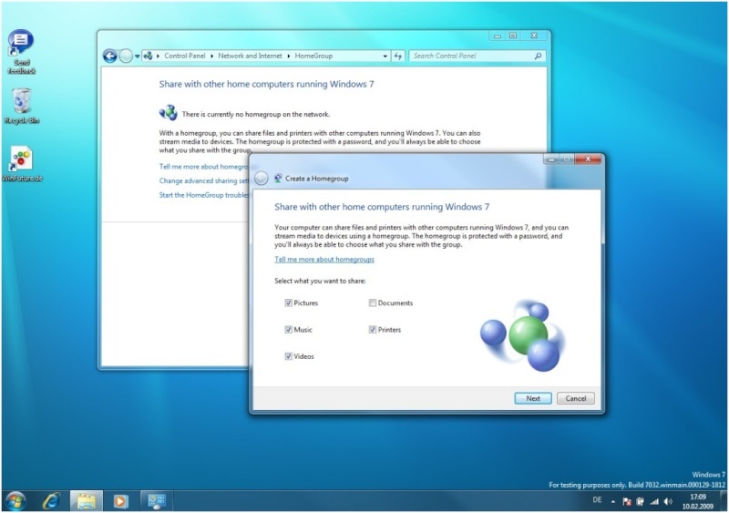Open Tell me more link in Control Panel window
729x513 pixels.
204,167
